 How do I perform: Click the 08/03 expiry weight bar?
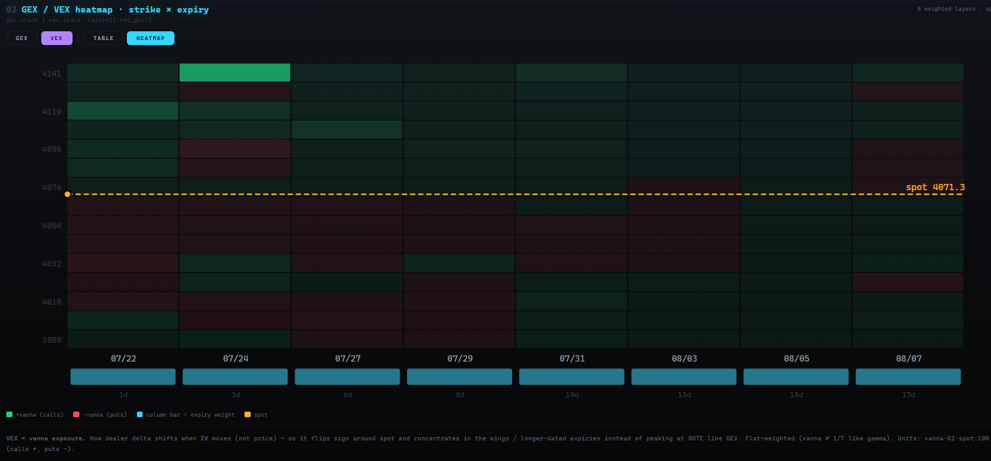point(684,377)
